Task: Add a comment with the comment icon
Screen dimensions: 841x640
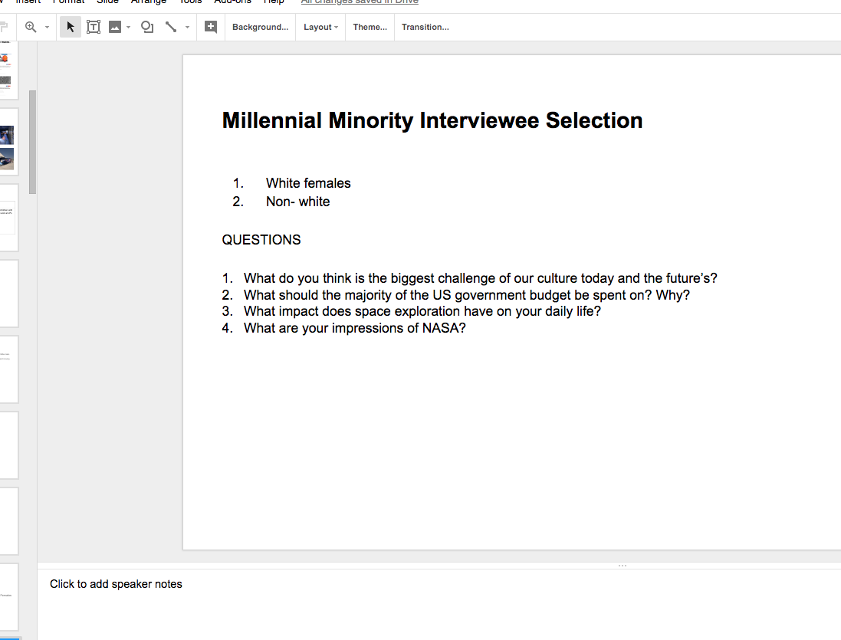Action: tap(211, 27)
